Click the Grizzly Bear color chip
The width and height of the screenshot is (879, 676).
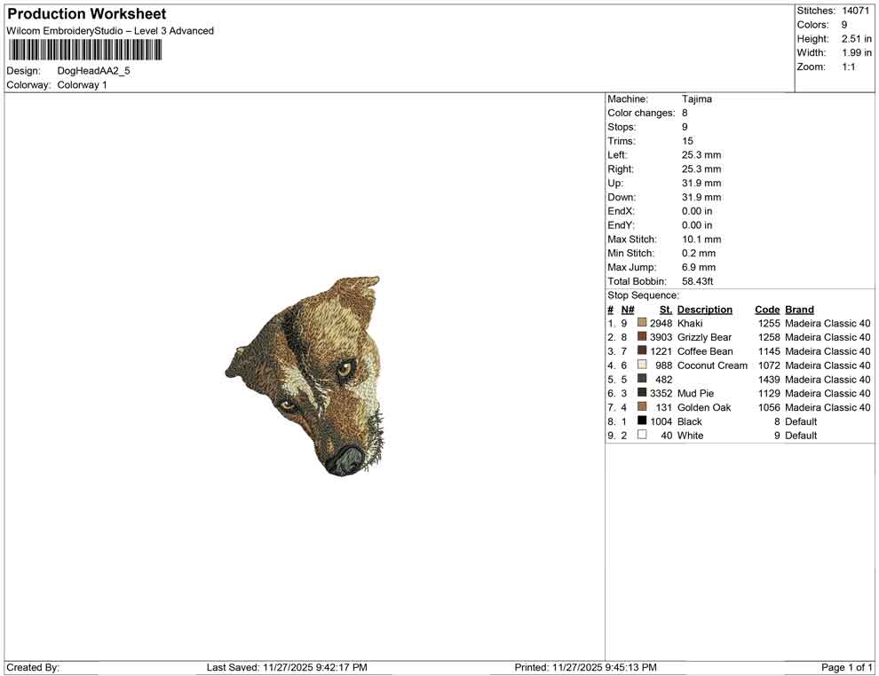[641, 337]
